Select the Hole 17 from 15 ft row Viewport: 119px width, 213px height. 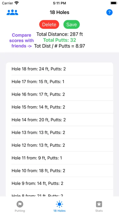coord(59,81)
